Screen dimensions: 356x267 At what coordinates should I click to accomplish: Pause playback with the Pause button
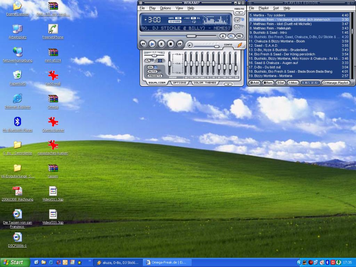161,44
